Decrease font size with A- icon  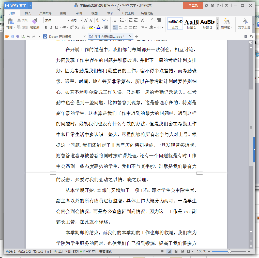click(x=91, y=20)
